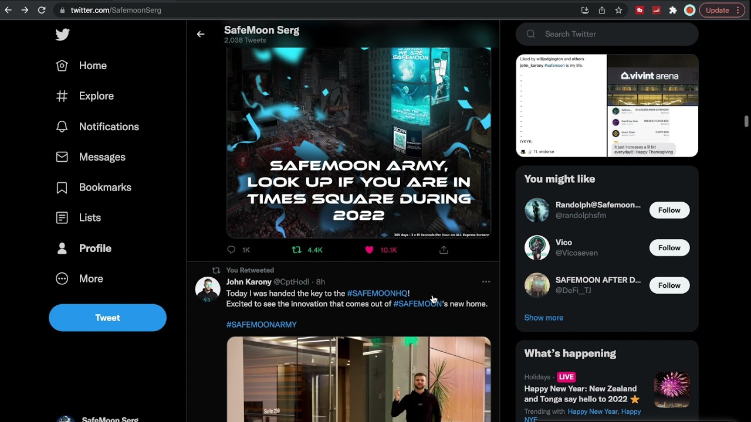Image resolution: width=751 pixels, height=422 pixels.
Task: Click the @randolphsfm handle
Action: click(x=581, y=216)
